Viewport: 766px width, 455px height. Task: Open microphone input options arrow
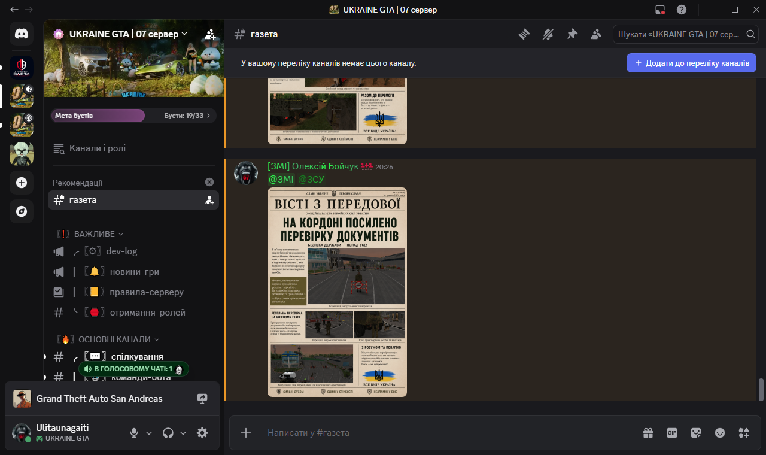pos(150,433)
